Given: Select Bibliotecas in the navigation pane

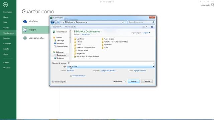Looking at the screenshot, I should pyautogui.click(x=58, y=52).
